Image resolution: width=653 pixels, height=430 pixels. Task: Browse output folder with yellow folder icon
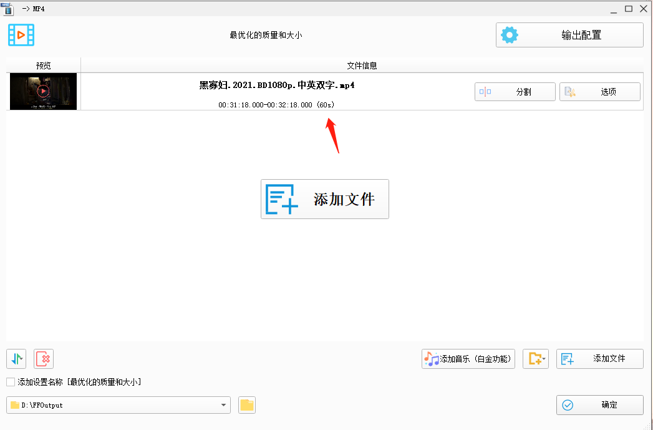click(x=247, y=405)
